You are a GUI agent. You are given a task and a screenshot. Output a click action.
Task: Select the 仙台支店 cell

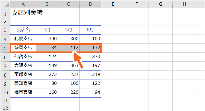[23, 57]
